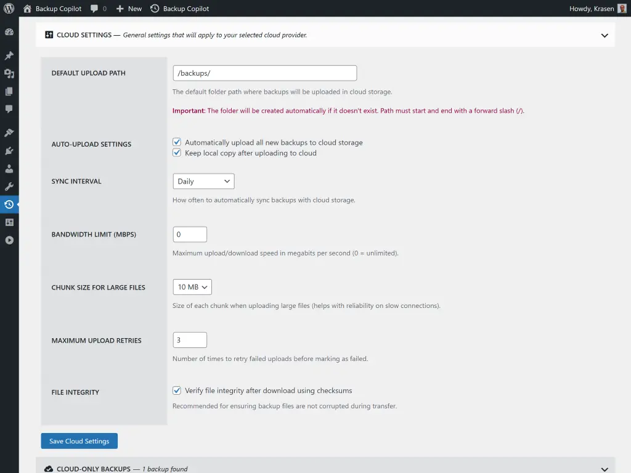Select the Backup Copilot clock icon in sidebar

9,204
